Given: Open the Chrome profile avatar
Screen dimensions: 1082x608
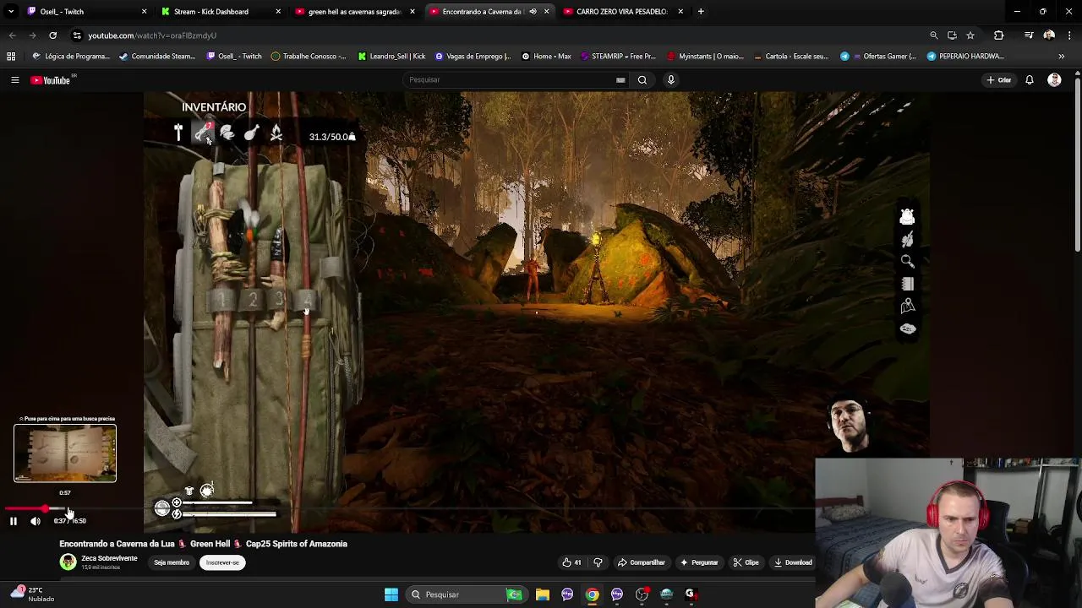Looking at the screenshot, I should tap(1049, 35).
